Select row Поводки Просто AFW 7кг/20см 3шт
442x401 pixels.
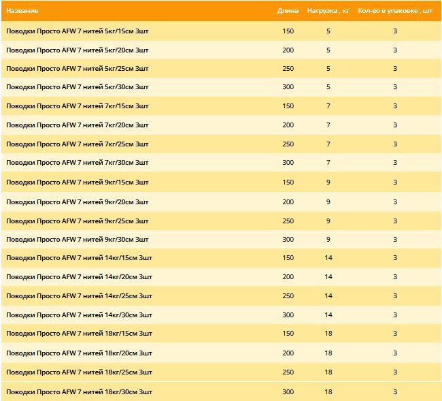(221, 125)
